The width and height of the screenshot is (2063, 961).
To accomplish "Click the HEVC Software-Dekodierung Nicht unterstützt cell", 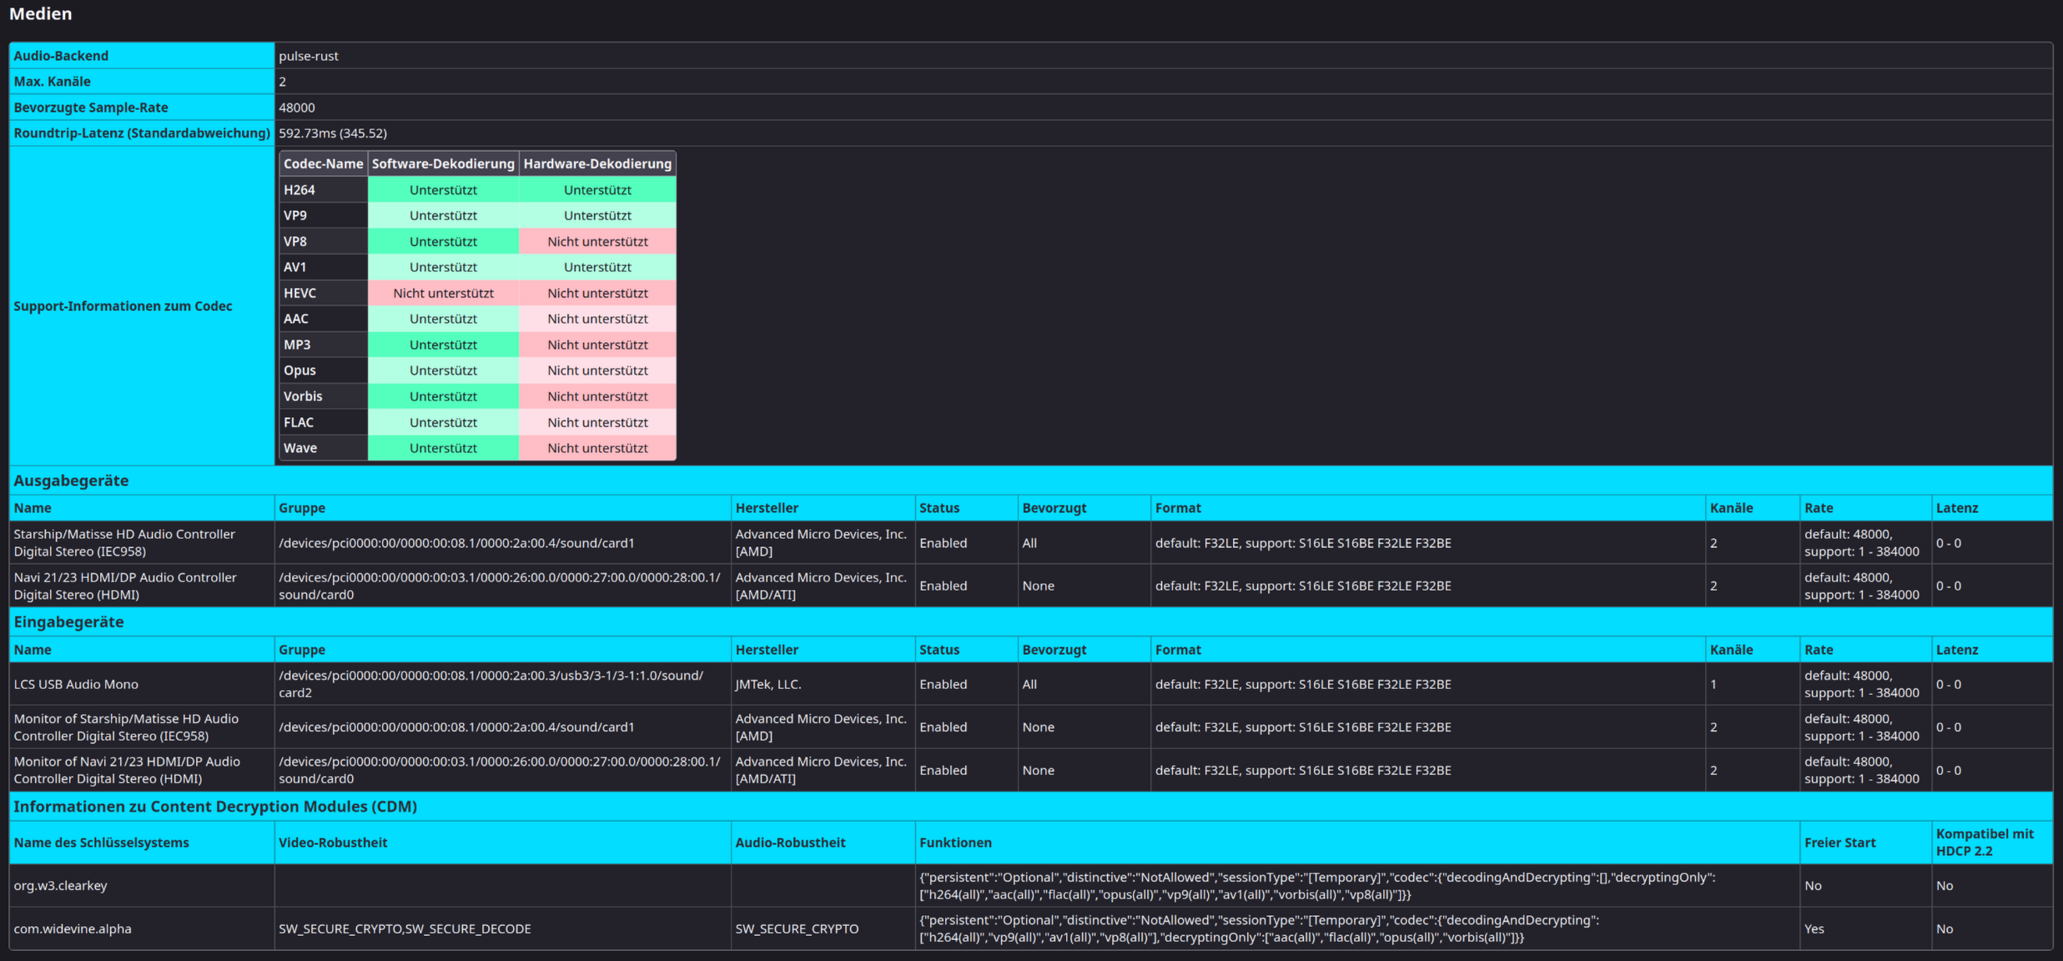I will pos(443,294).
